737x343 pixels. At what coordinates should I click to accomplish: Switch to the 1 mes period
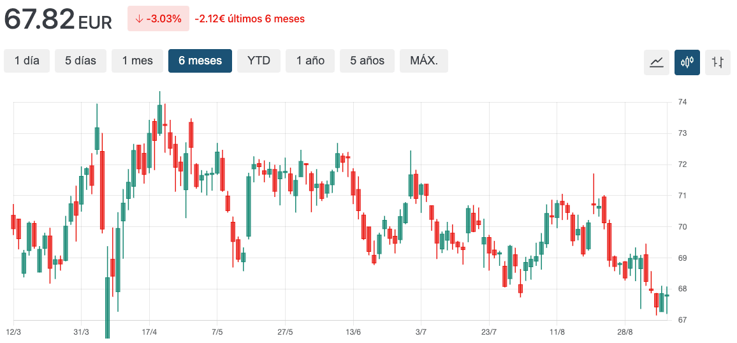pos(138,61)
